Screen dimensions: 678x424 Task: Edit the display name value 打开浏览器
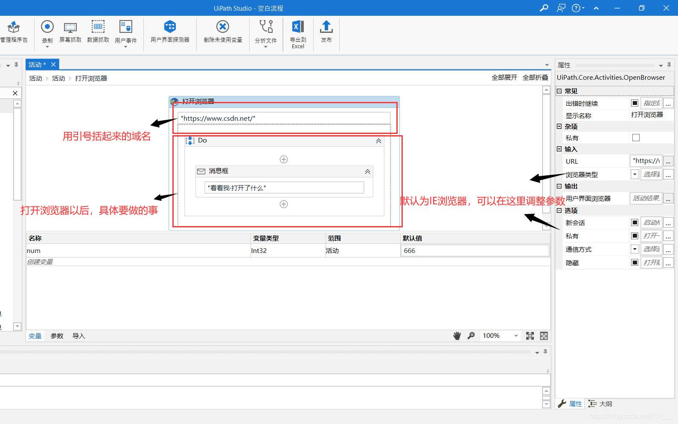click(x=647, y=115)
